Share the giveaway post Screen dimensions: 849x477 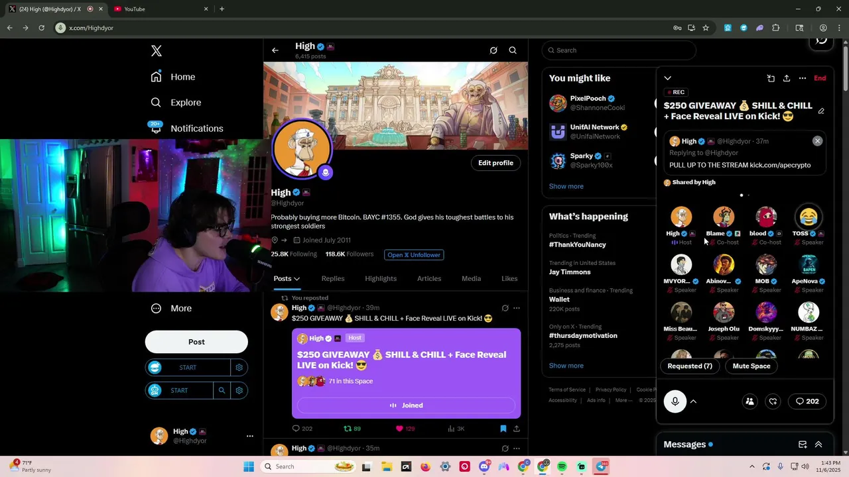click(x=517, y=429)
